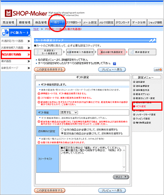
Task: Click the SHOP-Maker logo icon
Action: click(8, 13)
